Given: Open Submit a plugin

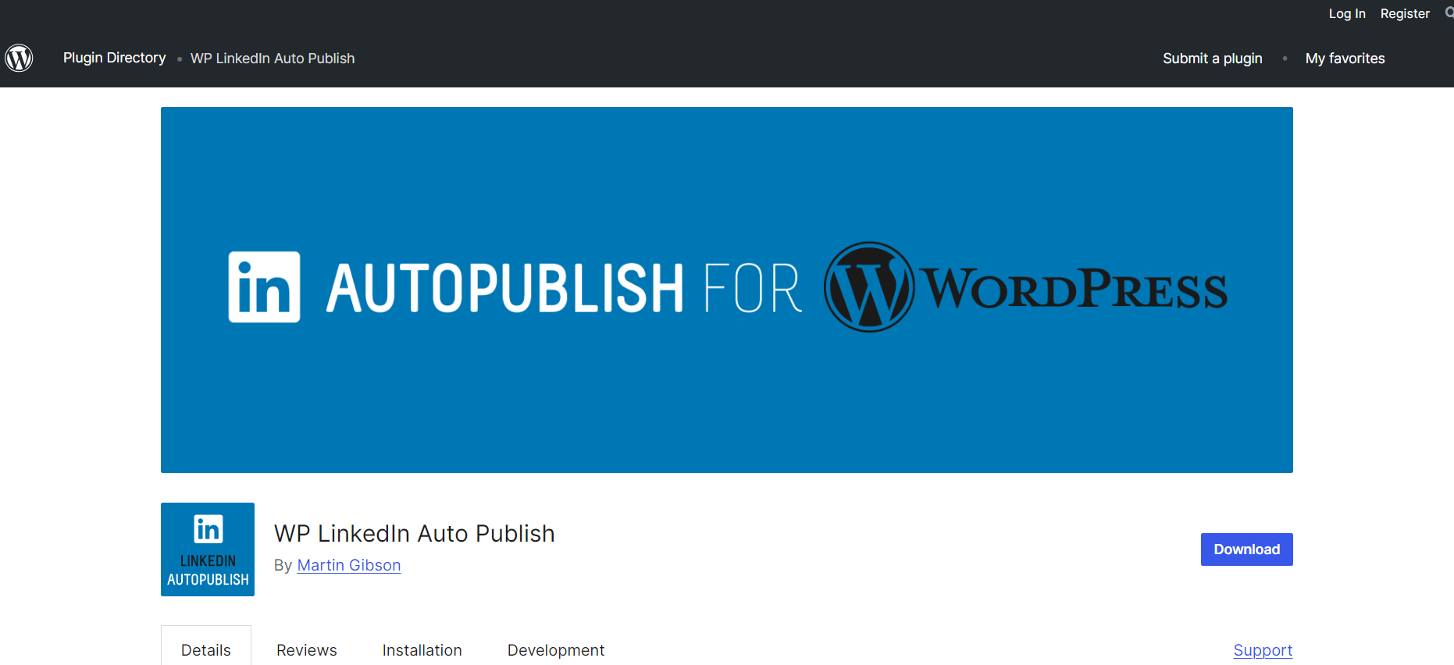Looking at the screenshot, I should coord(1212,59).
